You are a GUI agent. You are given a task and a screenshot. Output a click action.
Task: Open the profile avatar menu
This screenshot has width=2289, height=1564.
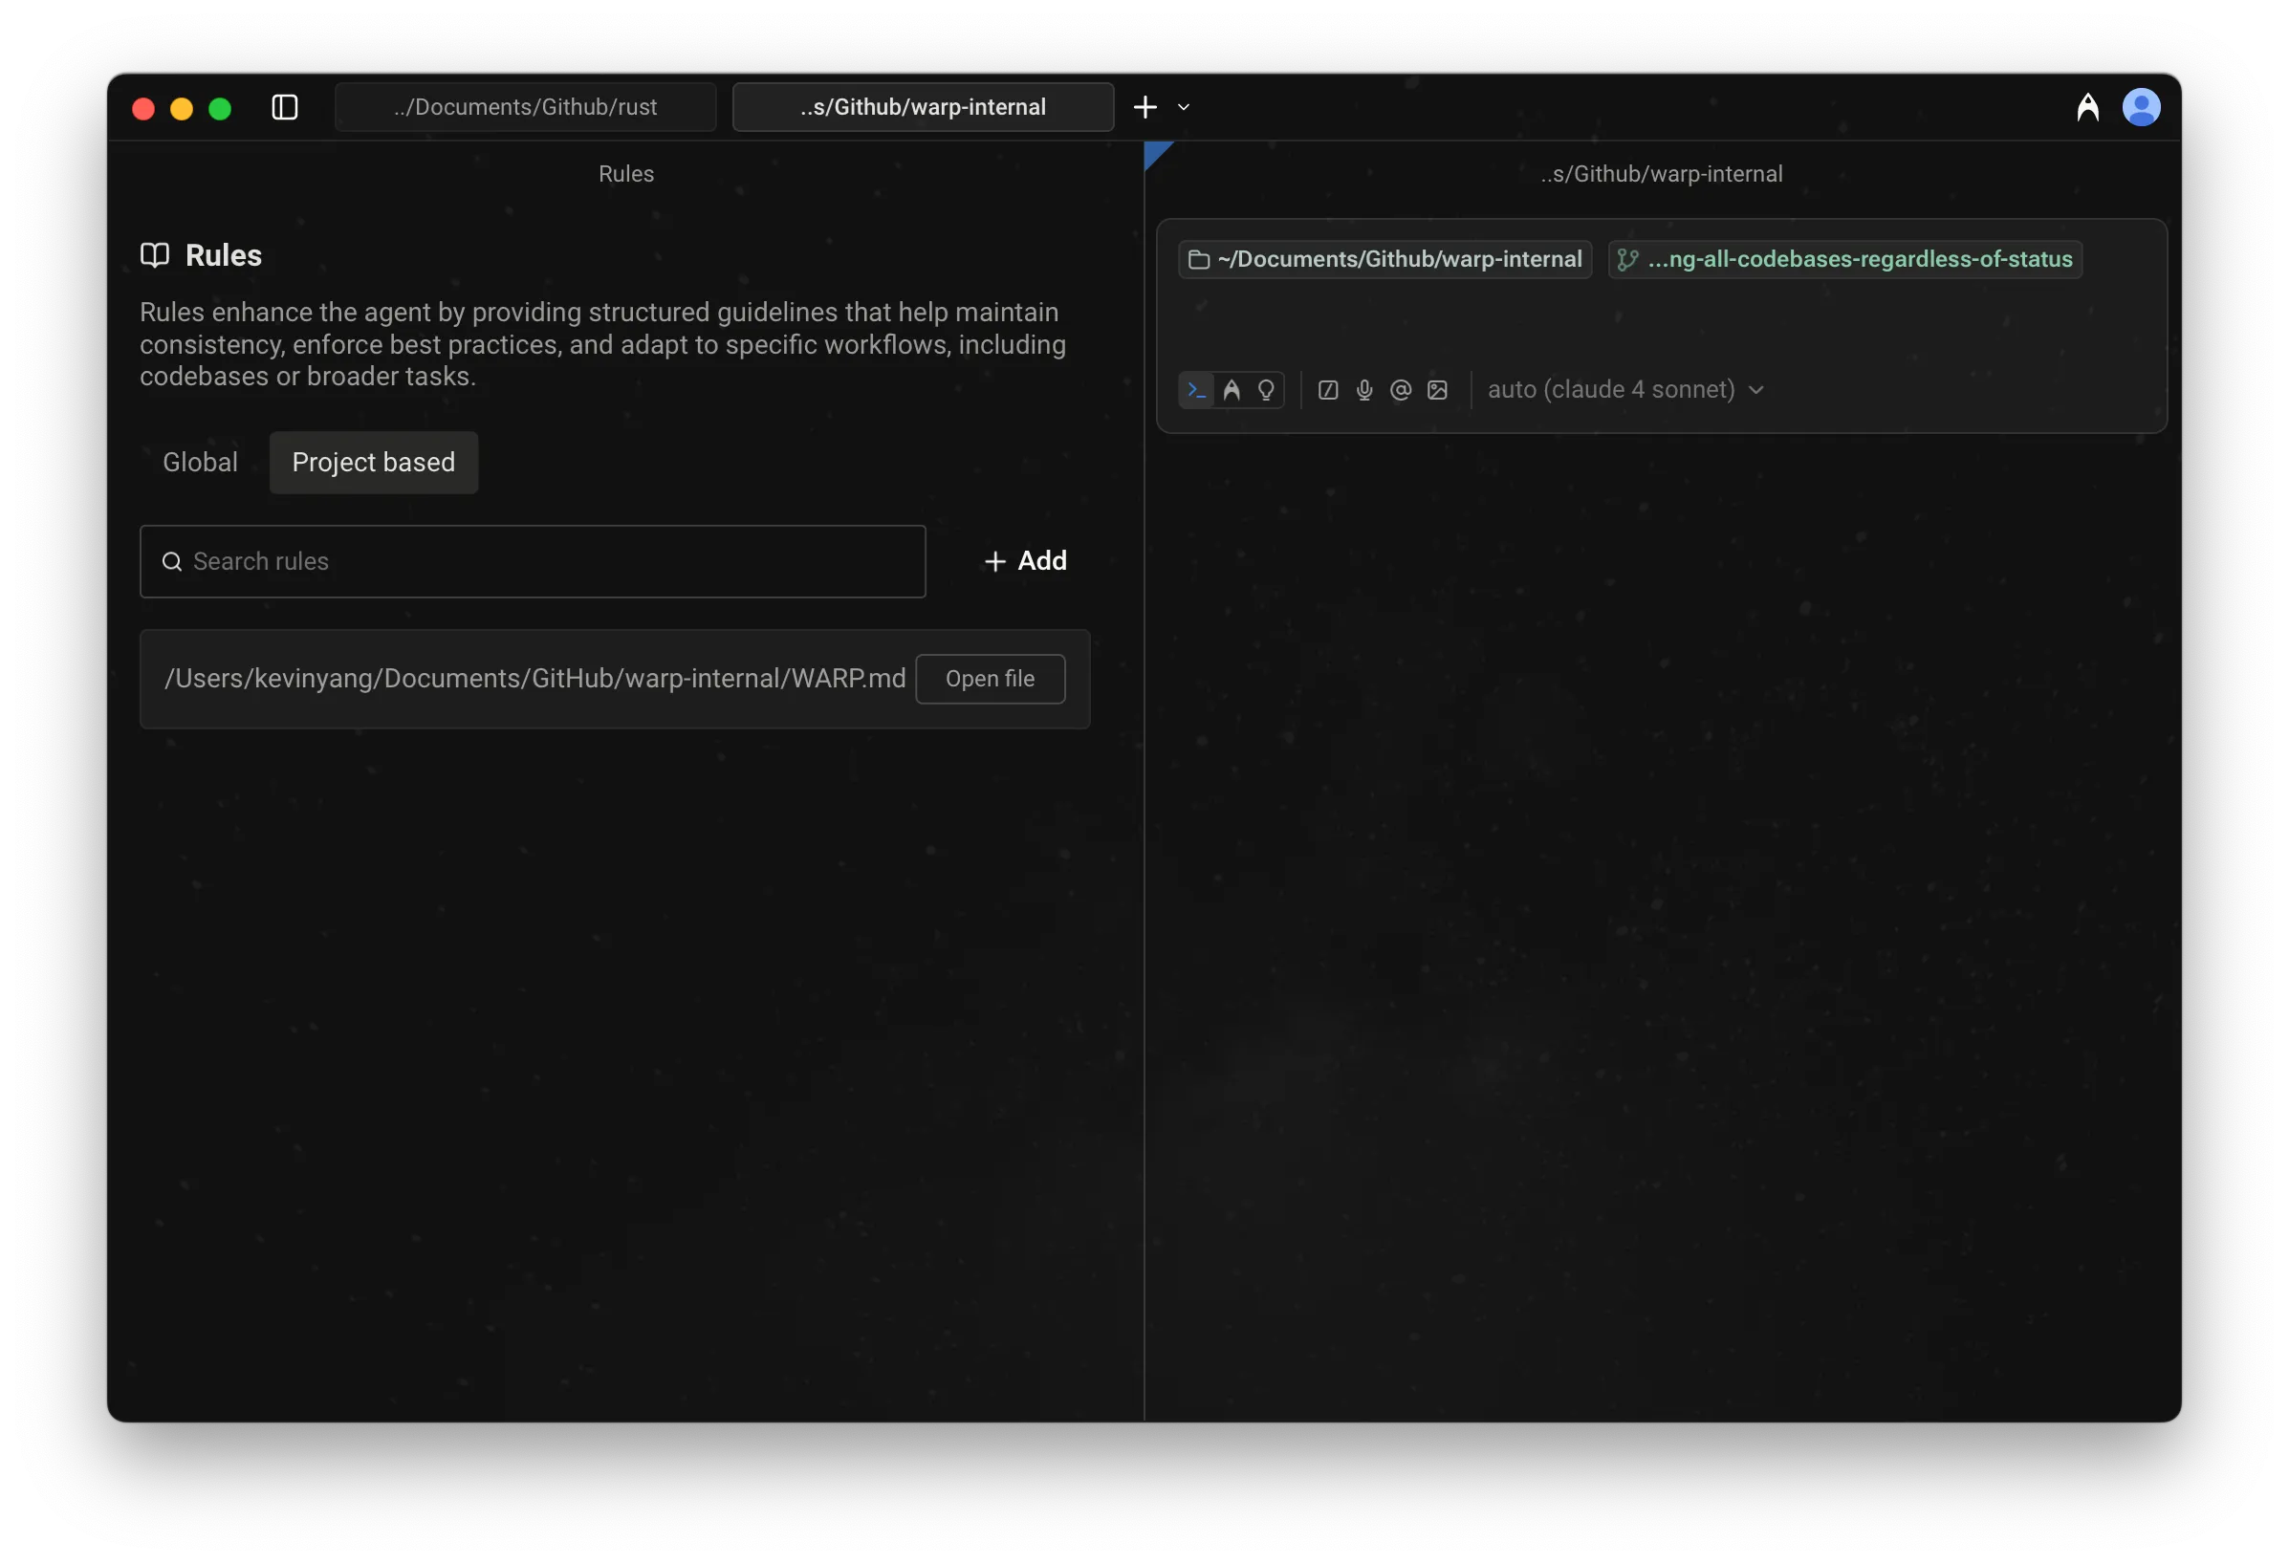[x=2144, y=106]
